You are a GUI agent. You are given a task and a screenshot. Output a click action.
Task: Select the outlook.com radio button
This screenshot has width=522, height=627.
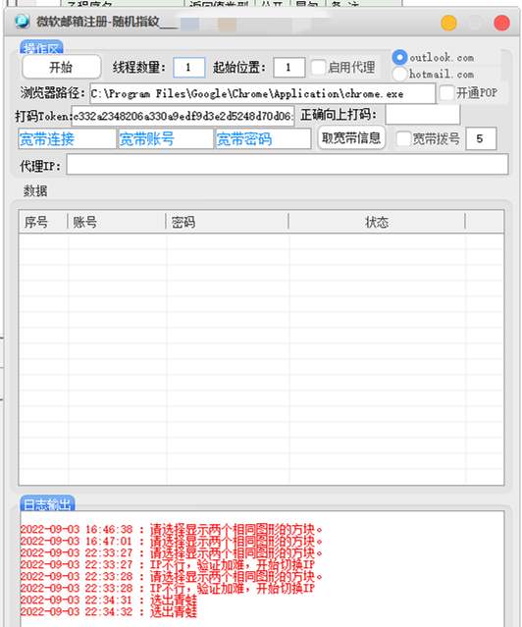[399, 57]
